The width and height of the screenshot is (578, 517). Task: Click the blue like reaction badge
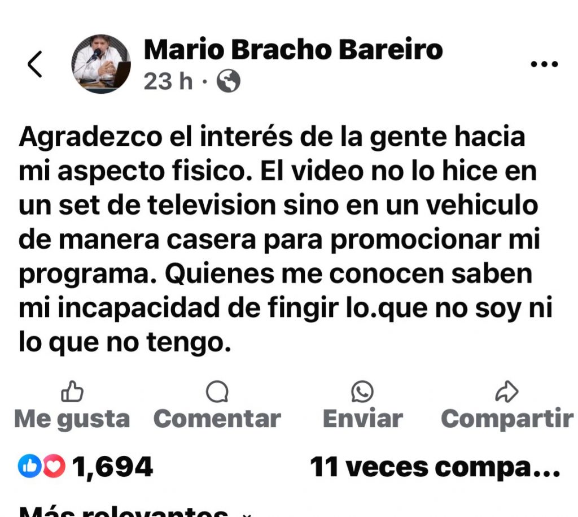(29, 466)
